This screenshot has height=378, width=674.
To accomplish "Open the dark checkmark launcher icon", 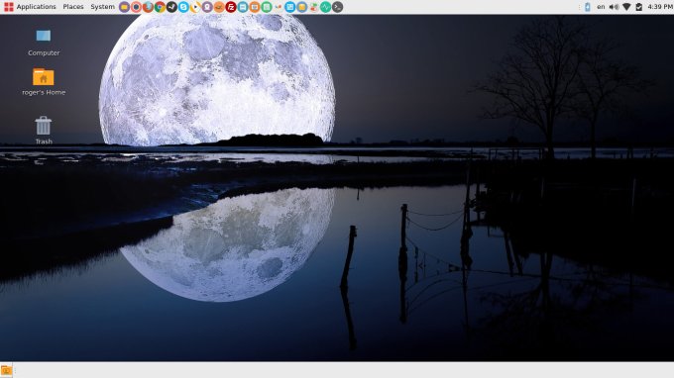I will point(171,7).
